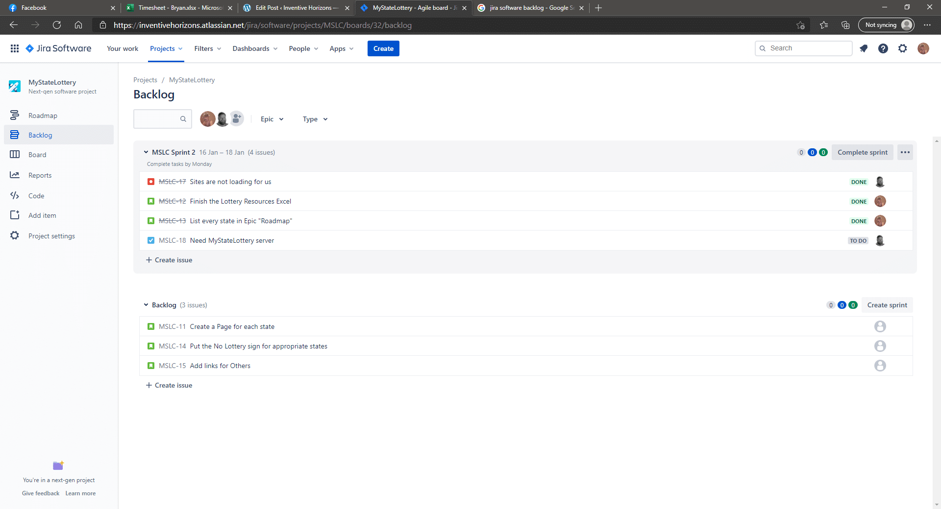Open the sprint actions ellipsis menu
Viewport: 941px width, 509px height.
(x=904, y=152)
